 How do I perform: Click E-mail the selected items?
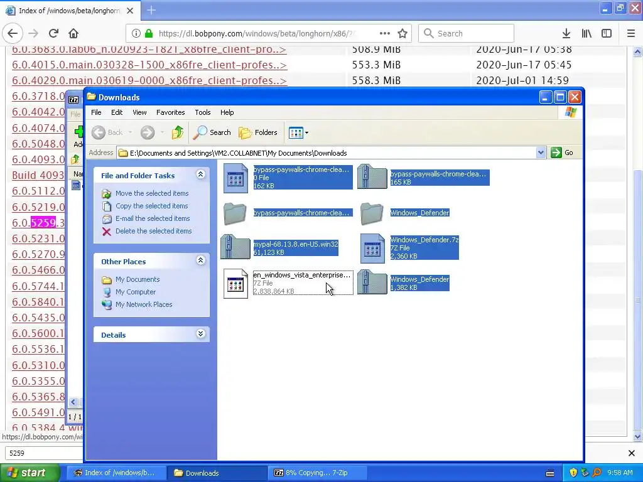pyautogui.click(x=153, y=218)
